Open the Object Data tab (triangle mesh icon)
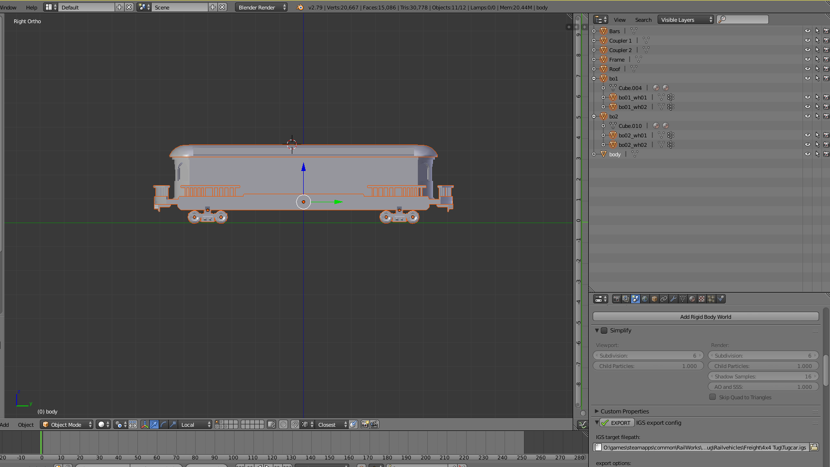 683,299
